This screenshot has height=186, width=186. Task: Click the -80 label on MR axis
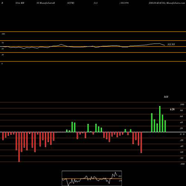182,158
